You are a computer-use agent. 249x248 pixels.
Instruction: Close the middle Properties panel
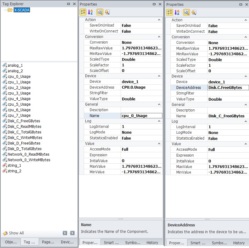click(160, 4)
